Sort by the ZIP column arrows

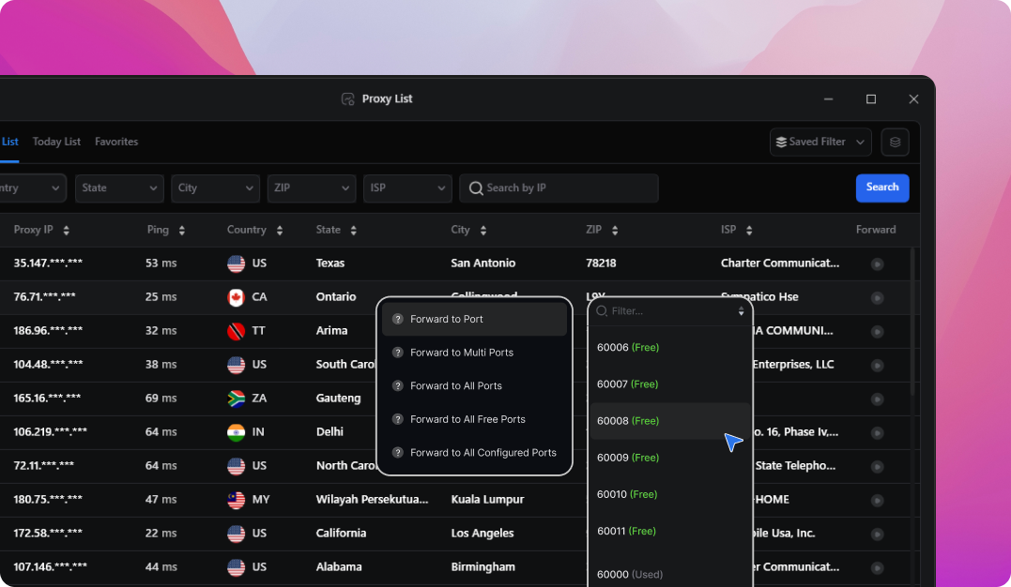coord(615,230)
